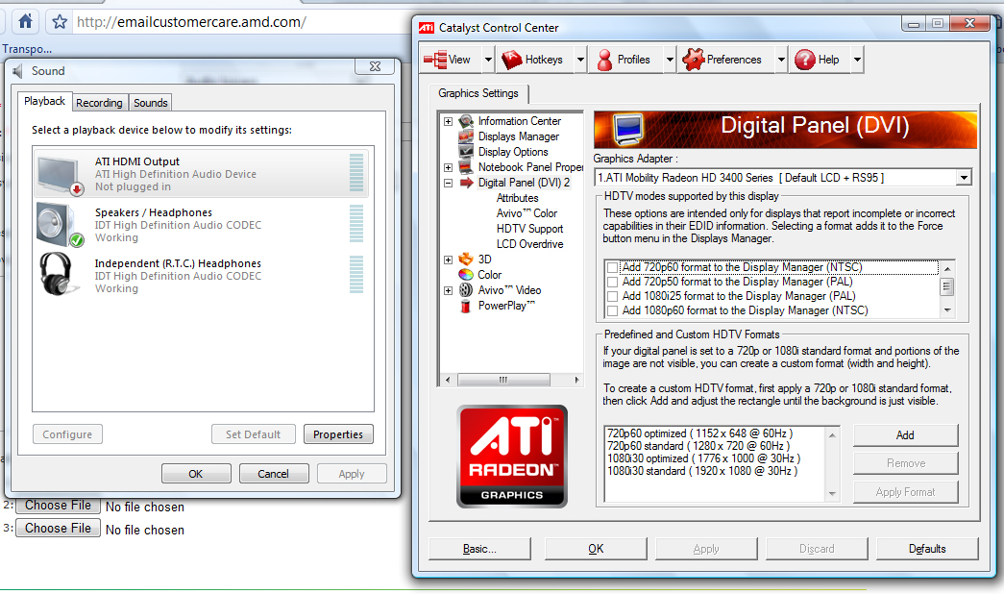1004x594 pixels.
Task: Open the Help dropdown arrow
Action: (x=857, y=60)
